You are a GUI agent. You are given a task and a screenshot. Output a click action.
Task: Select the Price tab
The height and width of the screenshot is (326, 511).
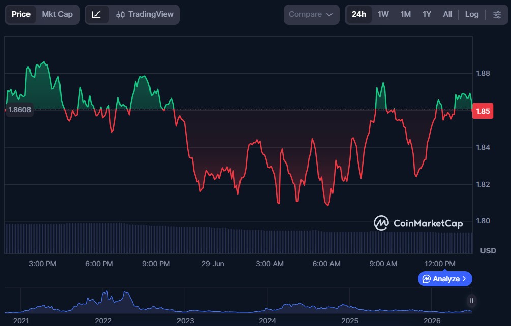[x=21, y=15]
